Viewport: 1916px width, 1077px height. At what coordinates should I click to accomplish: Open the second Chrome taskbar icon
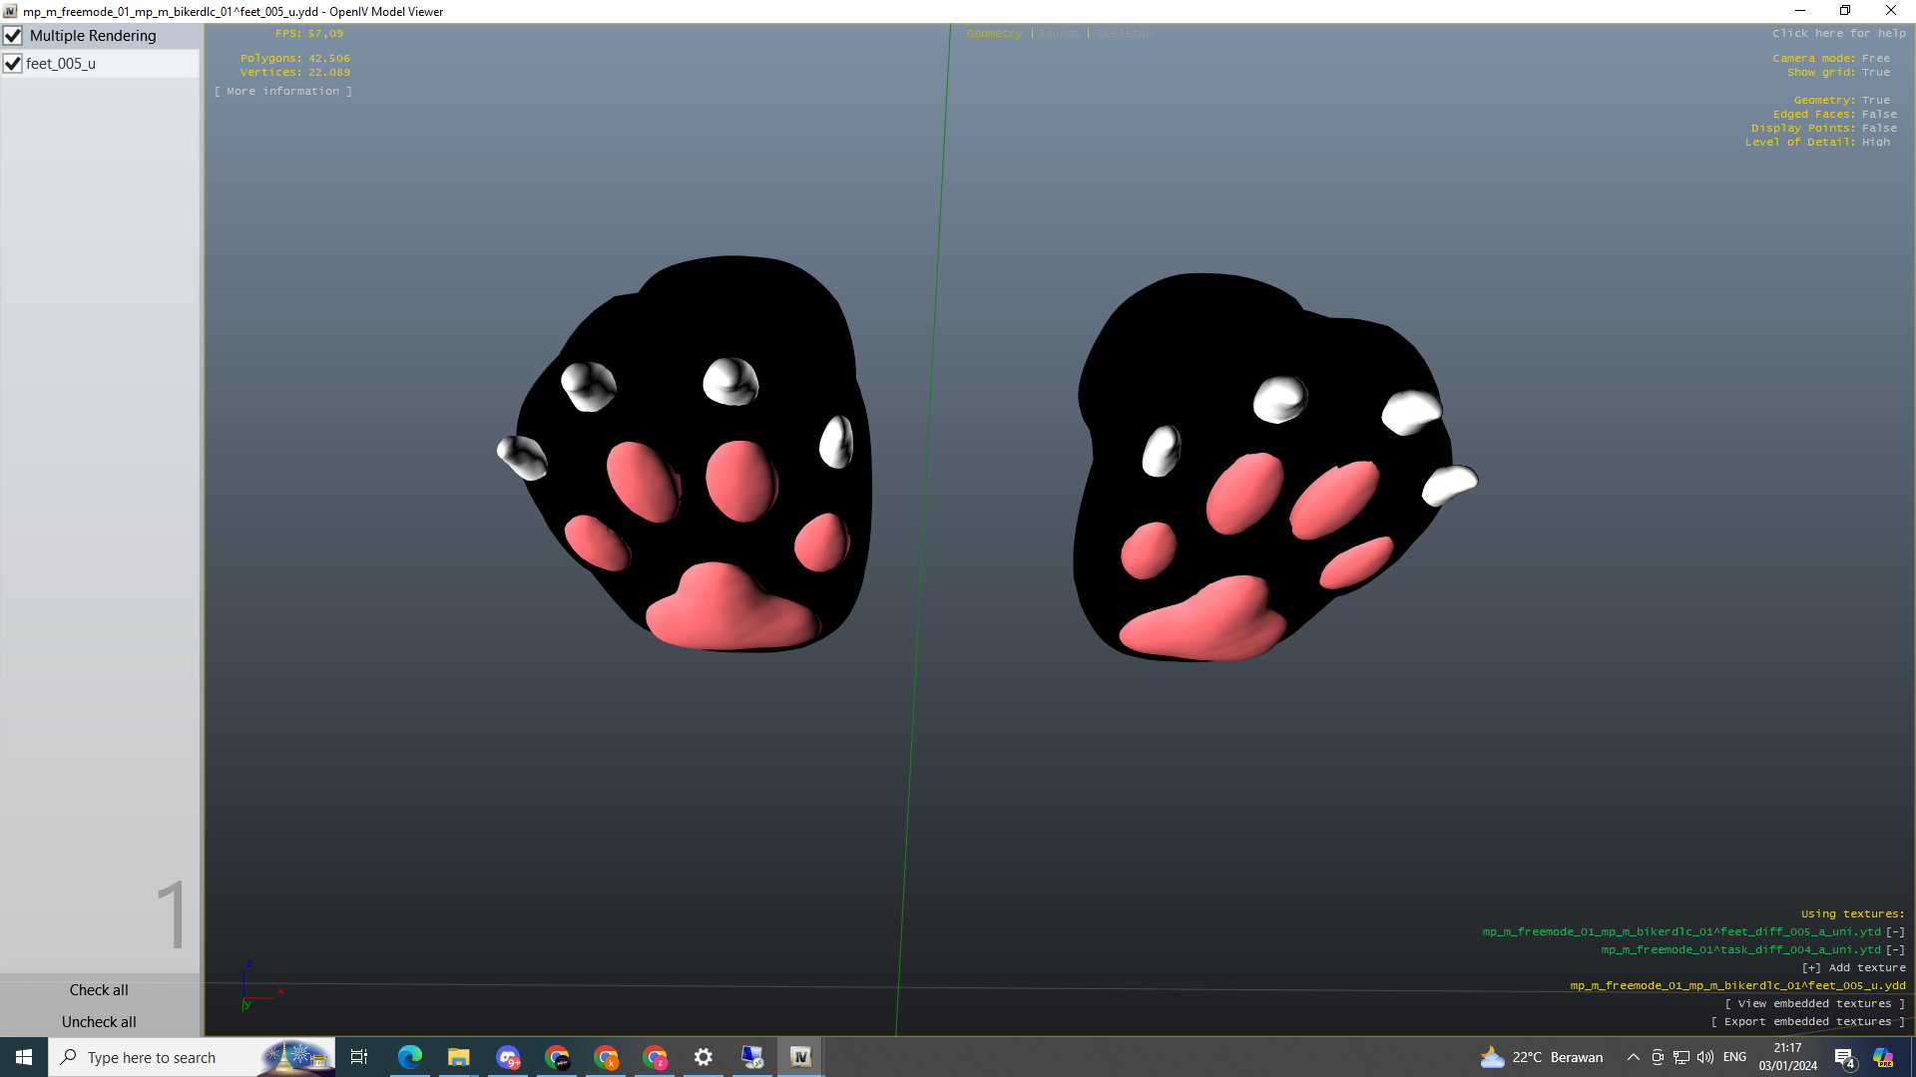point(606,1057)
